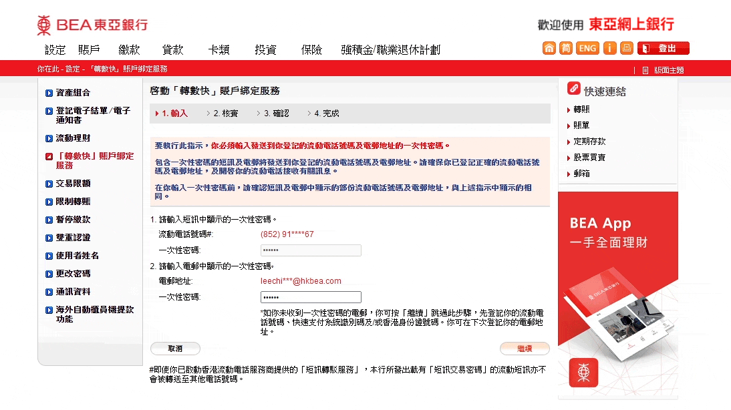Open 使用者姓名 settings

(77, 255)
